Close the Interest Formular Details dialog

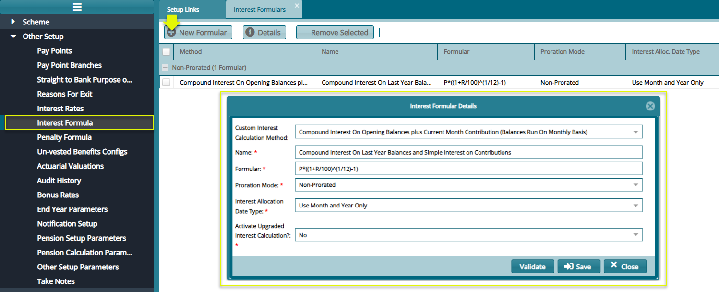coord(650,106)
